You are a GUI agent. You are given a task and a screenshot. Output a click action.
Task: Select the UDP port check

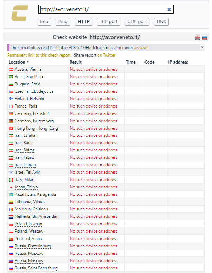point(137,22)
